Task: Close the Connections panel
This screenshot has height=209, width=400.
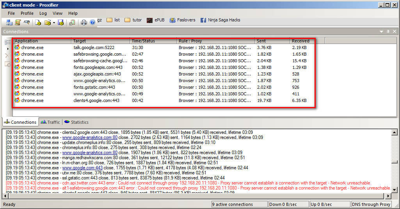Action: 395,31
